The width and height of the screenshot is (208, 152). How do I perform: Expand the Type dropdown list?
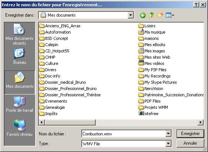point(168,144)
